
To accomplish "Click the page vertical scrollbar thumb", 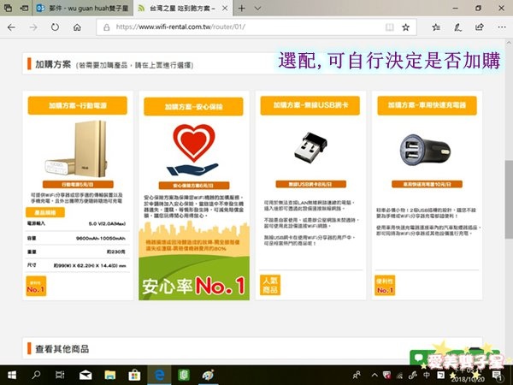I will click(x=509, y=199).
